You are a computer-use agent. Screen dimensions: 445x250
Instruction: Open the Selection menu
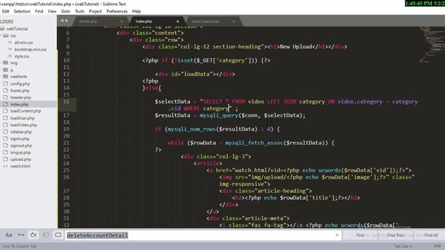tap(22, 11)
